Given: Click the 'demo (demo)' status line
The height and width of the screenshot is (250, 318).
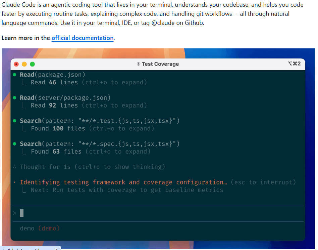Looking at the screenshot, I should click(40, 228).
